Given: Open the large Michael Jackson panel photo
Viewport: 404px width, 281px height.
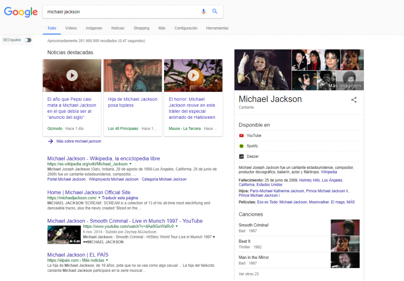Looking at the screenshot, I should coord(263,70).
